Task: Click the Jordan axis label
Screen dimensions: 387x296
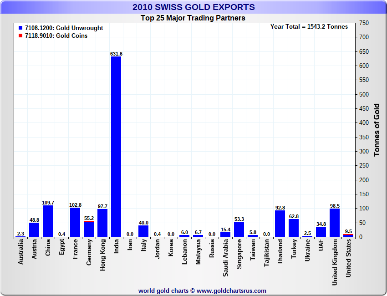Action: [157, 249]
